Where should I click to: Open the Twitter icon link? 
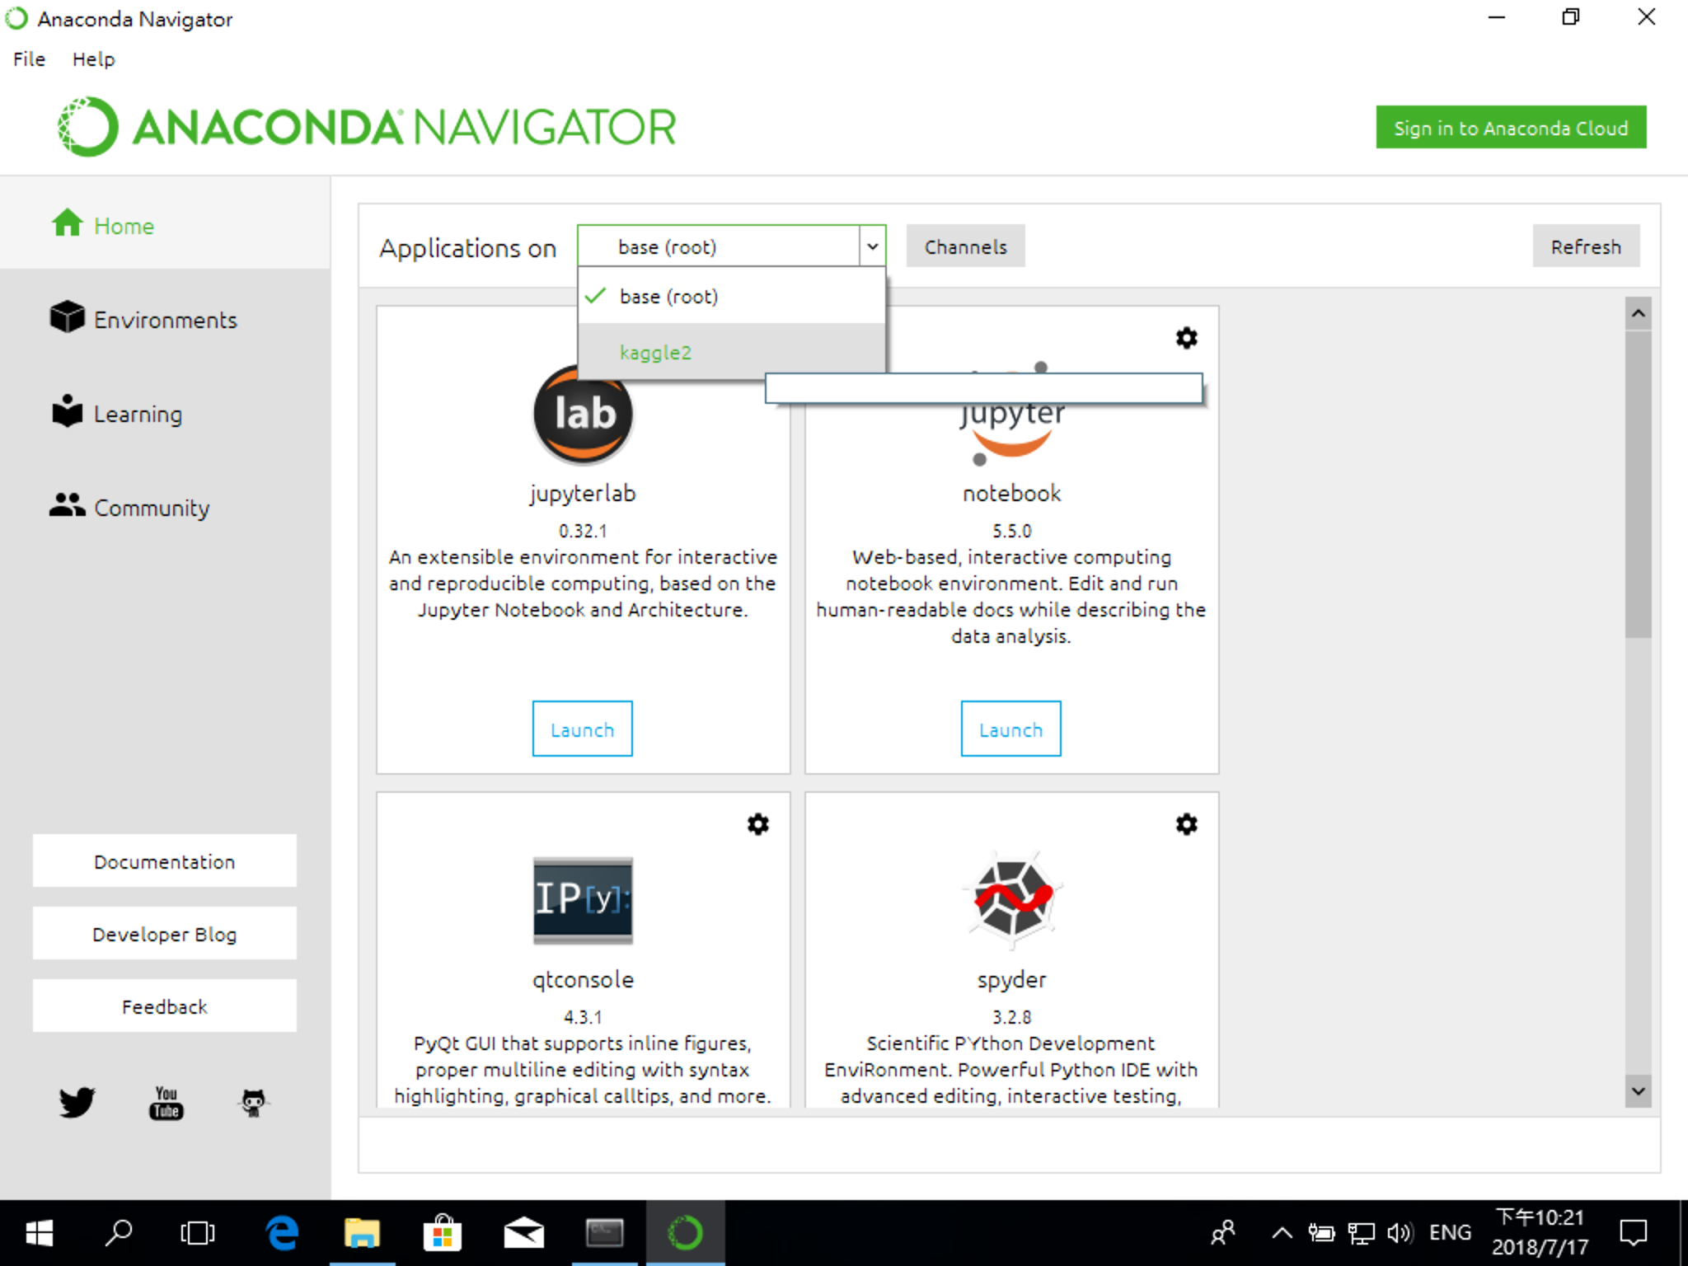tap(77, 1101)
